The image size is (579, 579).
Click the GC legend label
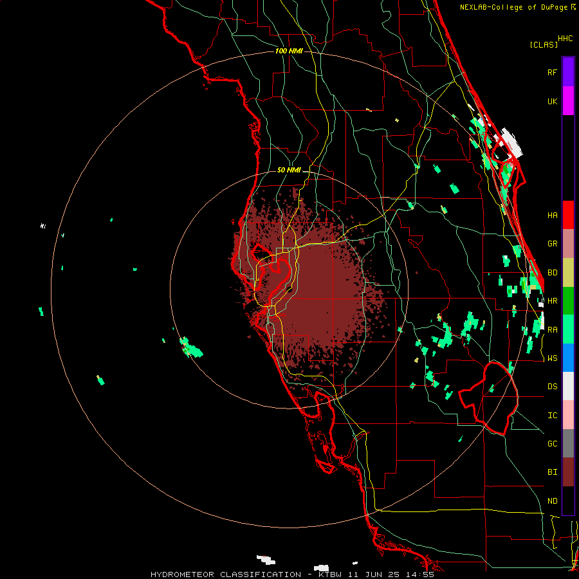click(553, 444)
